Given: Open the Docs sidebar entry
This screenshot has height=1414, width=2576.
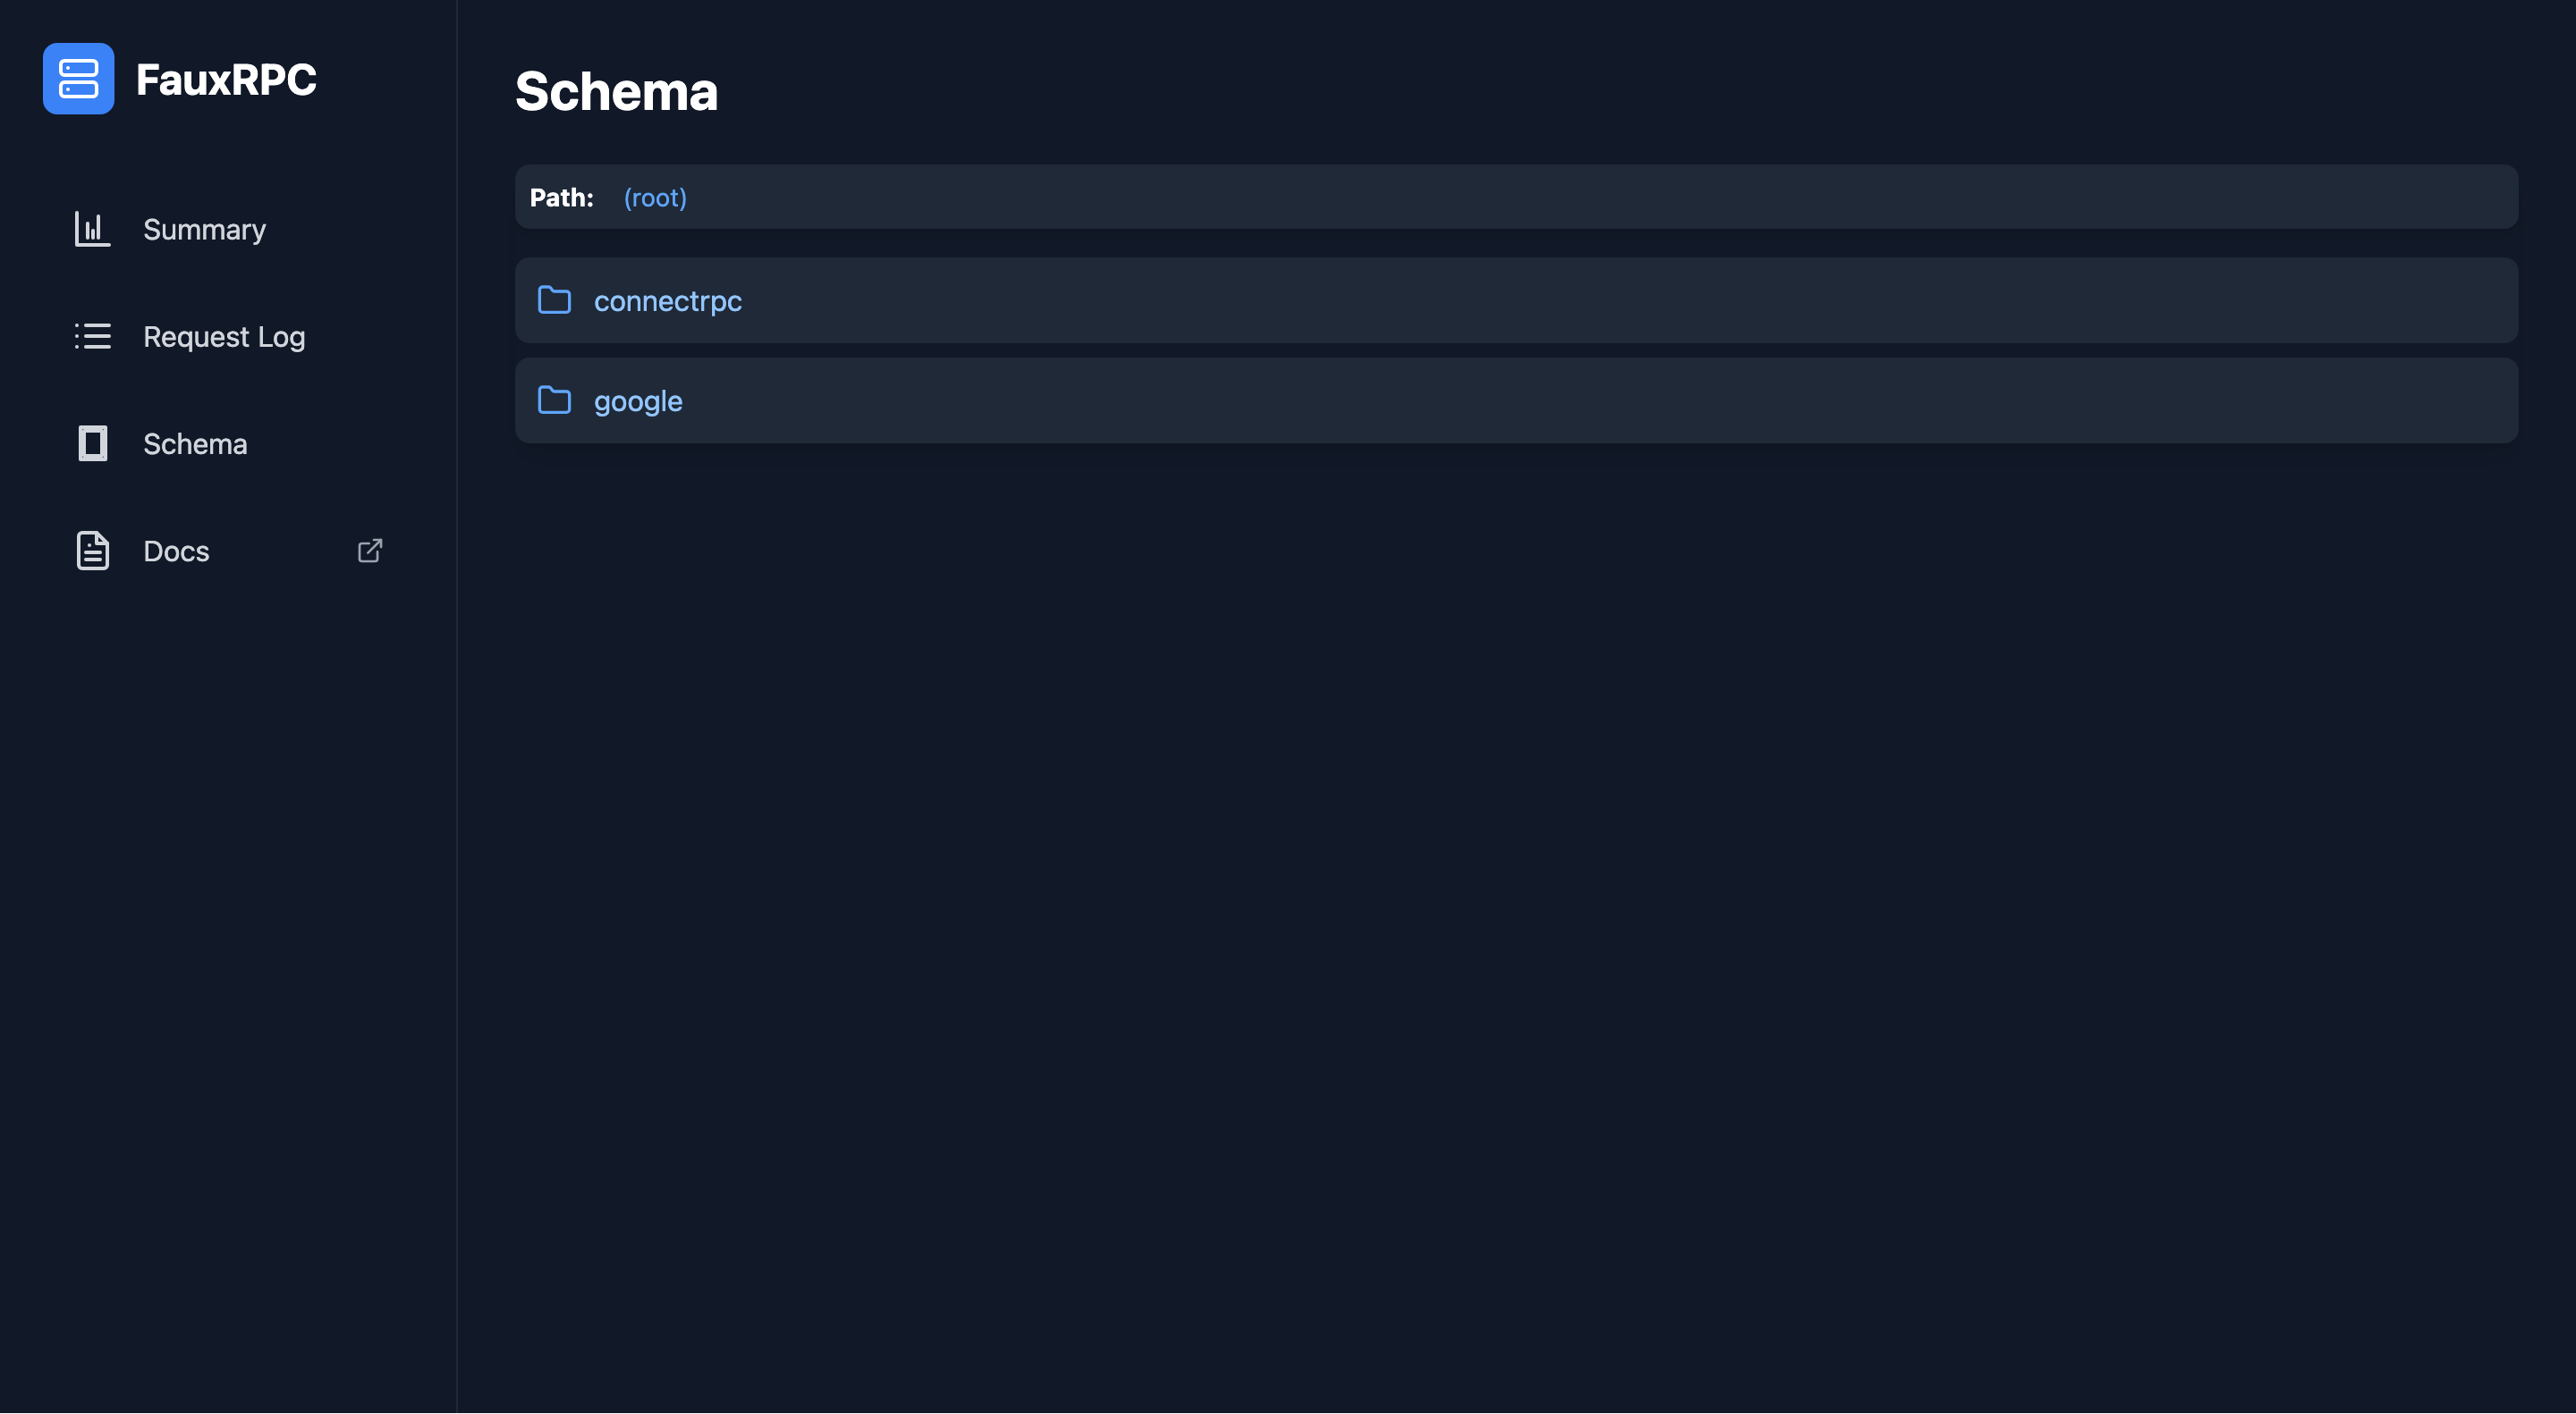Looking at the screenshot, I should (176, 551).
